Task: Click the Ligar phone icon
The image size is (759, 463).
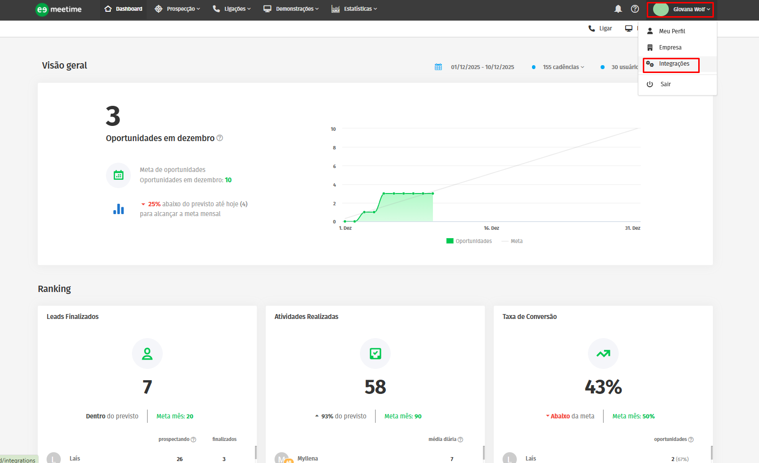Action: [592, 28]
